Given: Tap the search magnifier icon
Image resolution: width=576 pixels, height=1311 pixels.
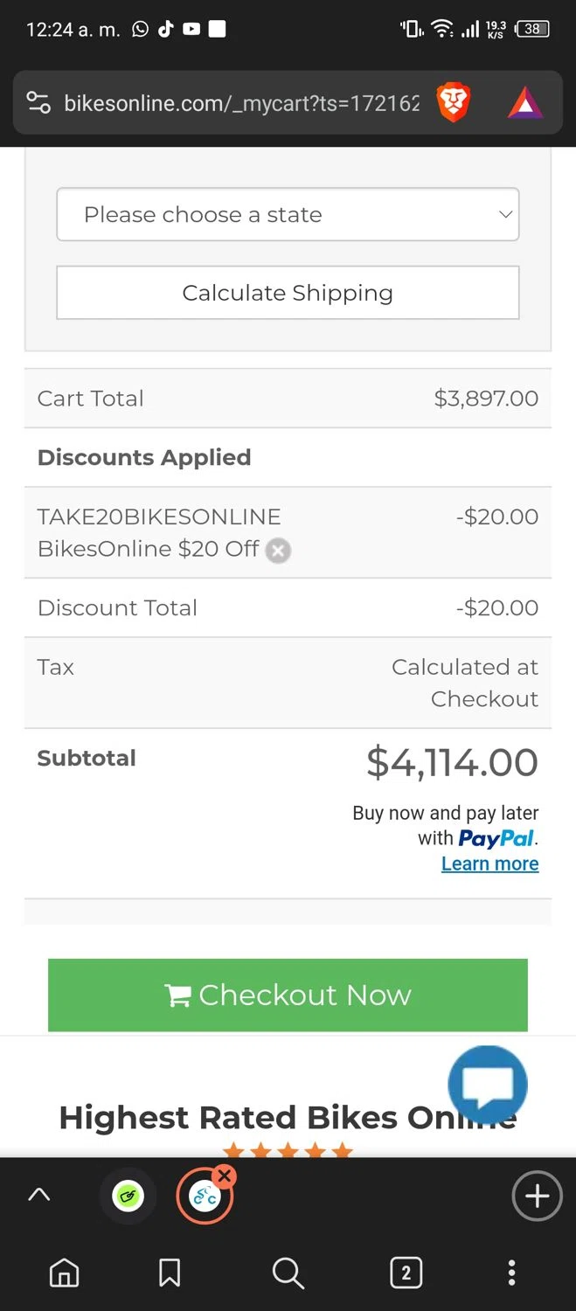Looking at the screenshot, I should click(288, 1273).
